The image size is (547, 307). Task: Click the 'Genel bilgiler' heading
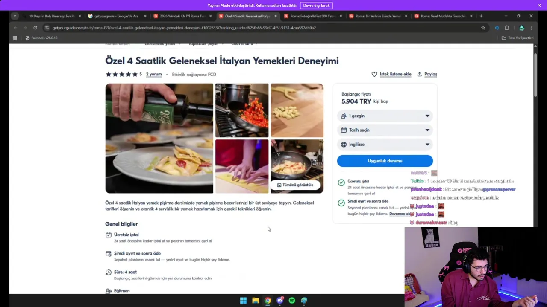click(x=121, y=224)
